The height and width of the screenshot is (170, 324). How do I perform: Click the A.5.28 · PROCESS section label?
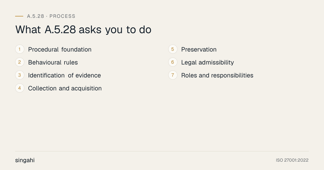pos(51,16)
